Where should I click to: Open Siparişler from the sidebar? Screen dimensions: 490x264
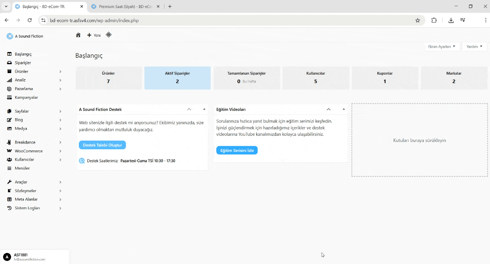pyautogui.click(x=23, y=63)
